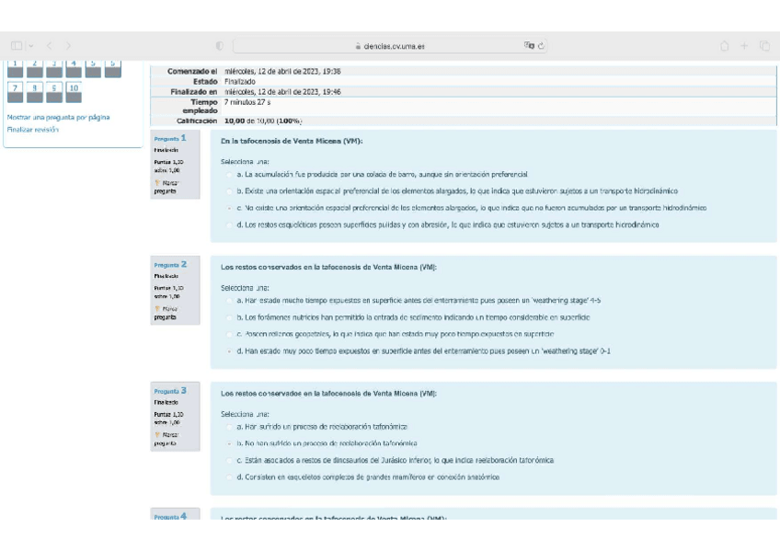
Task: Click 'Mostrar una pregunta por página' link
Action: click(59, 118)
